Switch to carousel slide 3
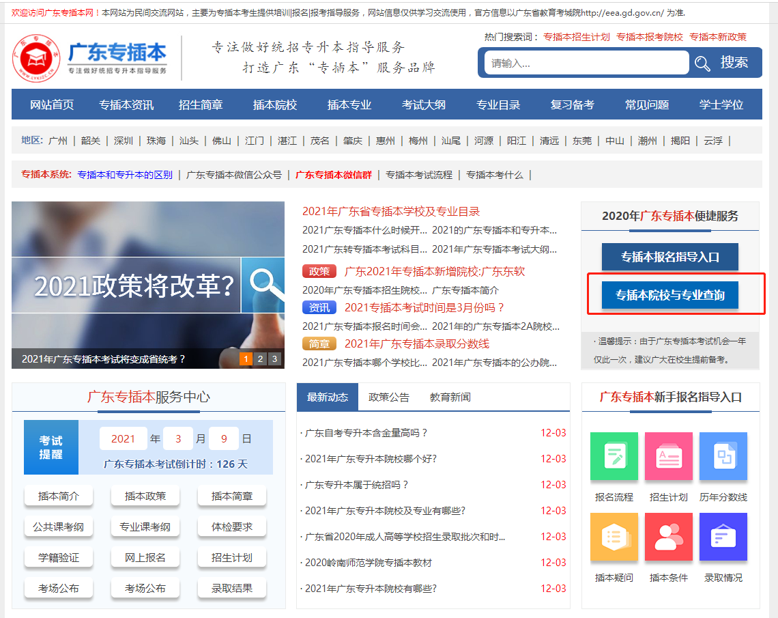This screenshot has width=778, height=618. point(274,359)
